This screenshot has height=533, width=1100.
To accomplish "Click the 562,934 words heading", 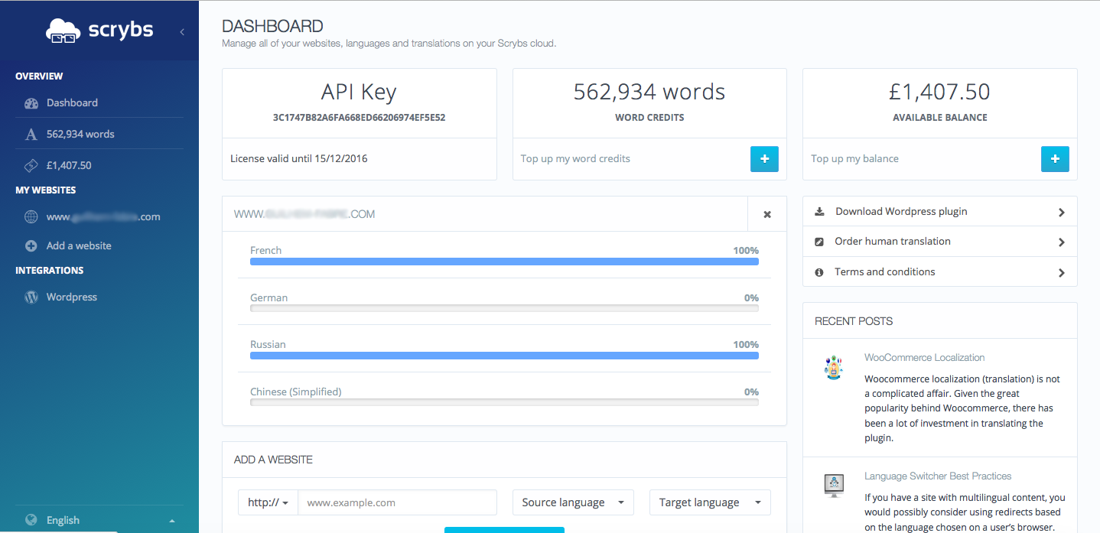I will click(649, 92).
